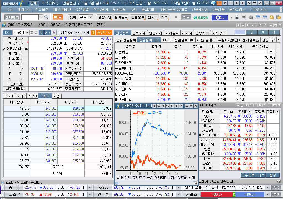The width and height of the screenshot is (283, 199).
Task: Open the printer icon in main toolbar
Action: point(237,17)
